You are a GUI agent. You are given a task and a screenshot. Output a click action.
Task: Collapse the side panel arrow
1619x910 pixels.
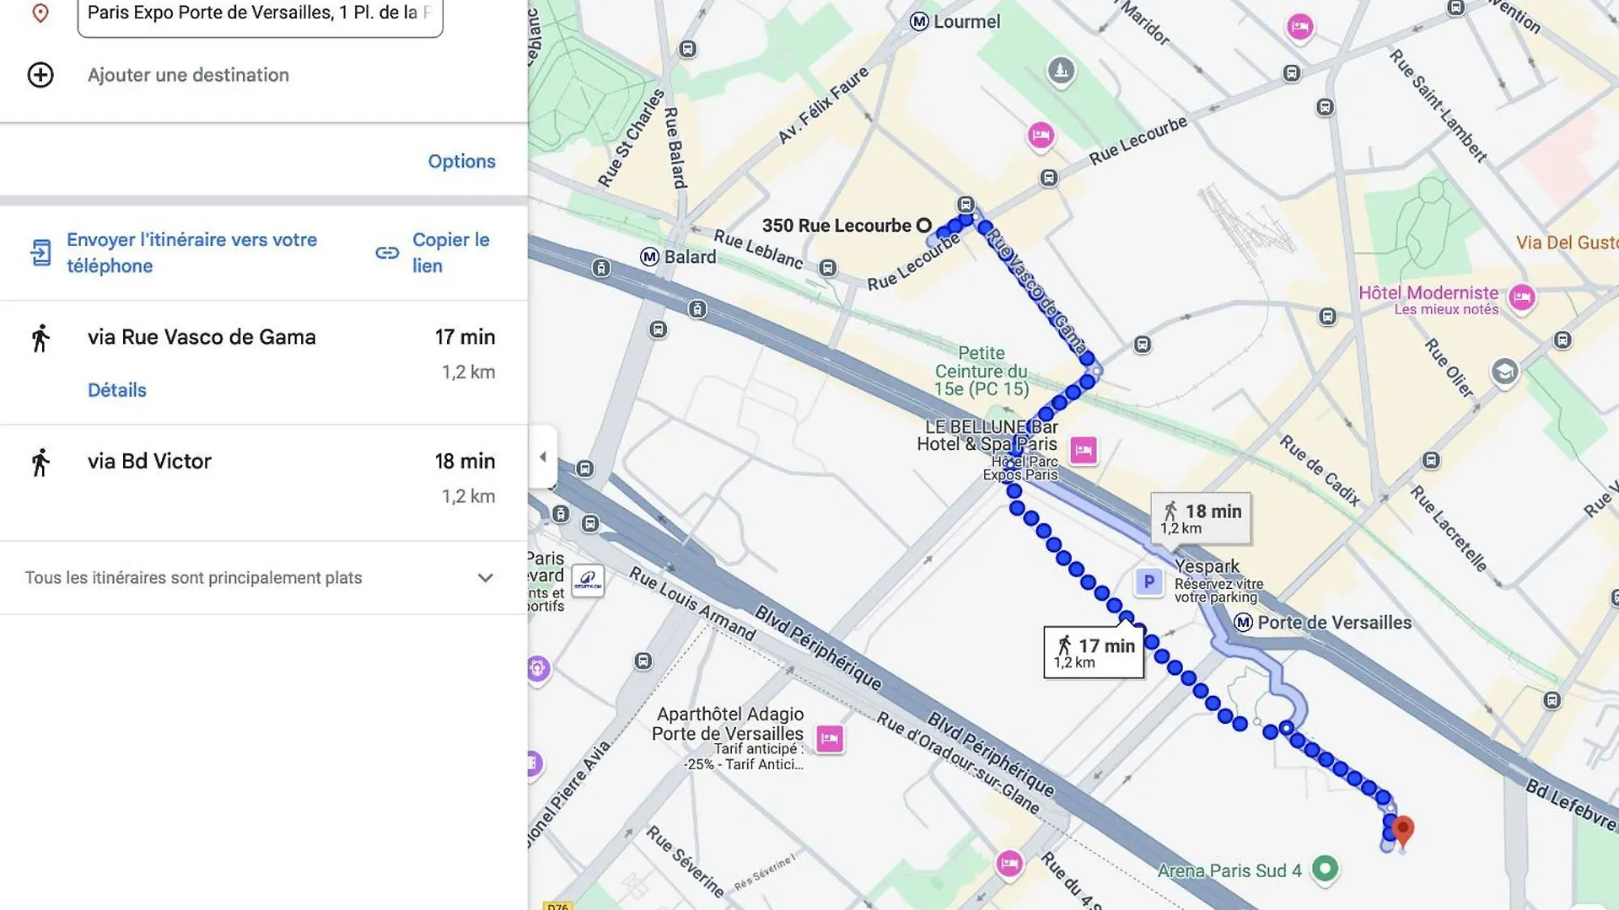point(542,457)
